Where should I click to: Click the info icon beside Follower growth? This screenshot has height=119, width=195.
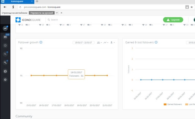pos(41,42)
